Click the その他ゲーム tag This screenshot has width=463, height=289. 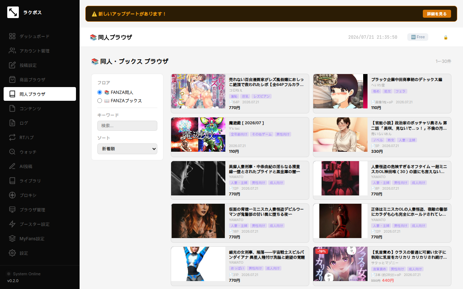(261, 134)
